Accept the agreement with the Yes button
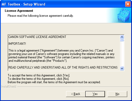The height and width of the screenshot is (101, 132). point(95,94)
